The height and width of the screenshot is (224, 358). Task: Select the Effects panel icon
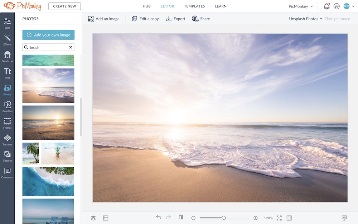pyautogui.click(x=7, y=39)
